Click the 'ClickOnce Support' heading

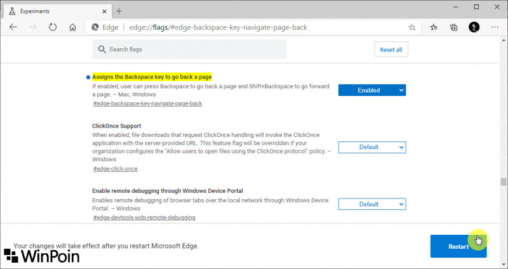117,126
